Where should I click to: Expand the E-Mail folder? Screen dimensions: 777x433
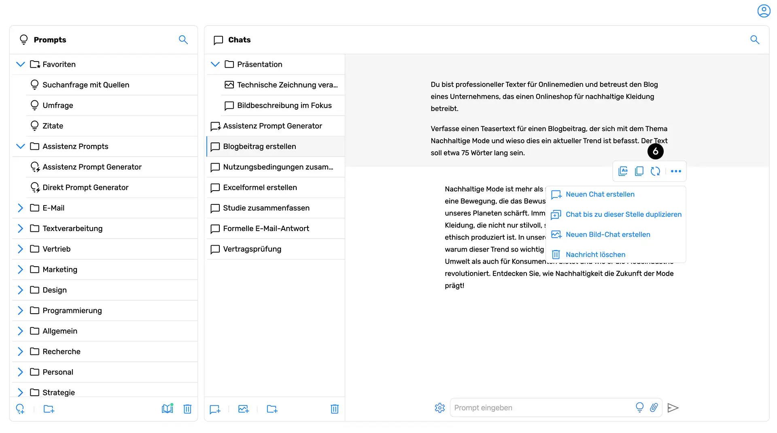tap(21, 208)
